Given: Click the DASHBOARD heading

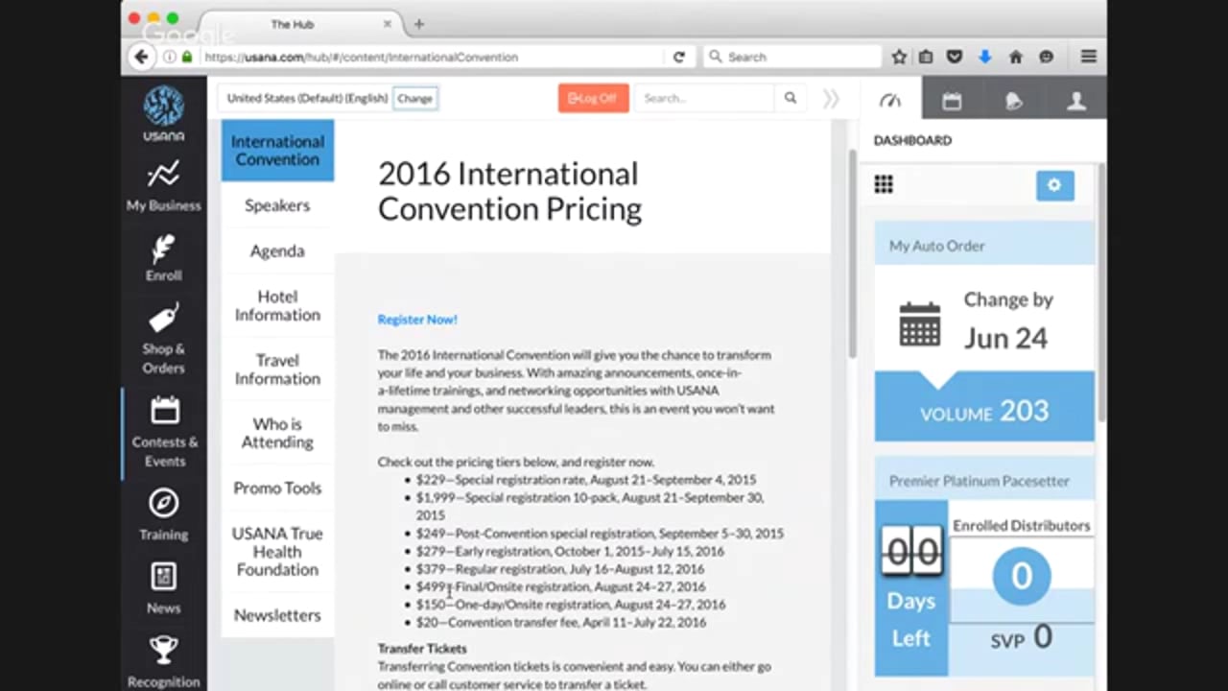Looking at the screenshot, I should click(x=912, y=140).
